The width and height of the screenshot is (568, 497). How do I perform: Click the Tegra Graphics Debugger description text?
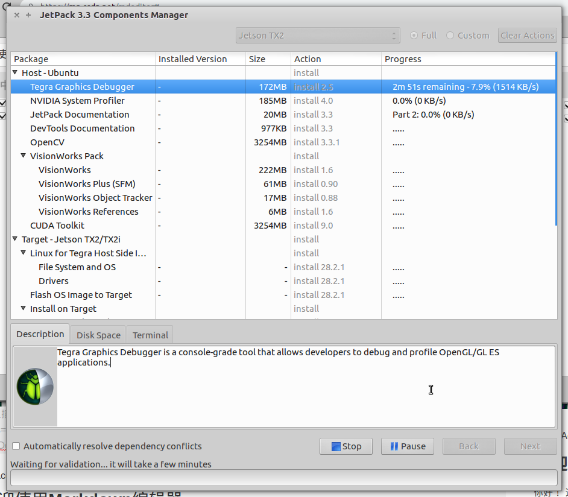(x=278, y=357)
